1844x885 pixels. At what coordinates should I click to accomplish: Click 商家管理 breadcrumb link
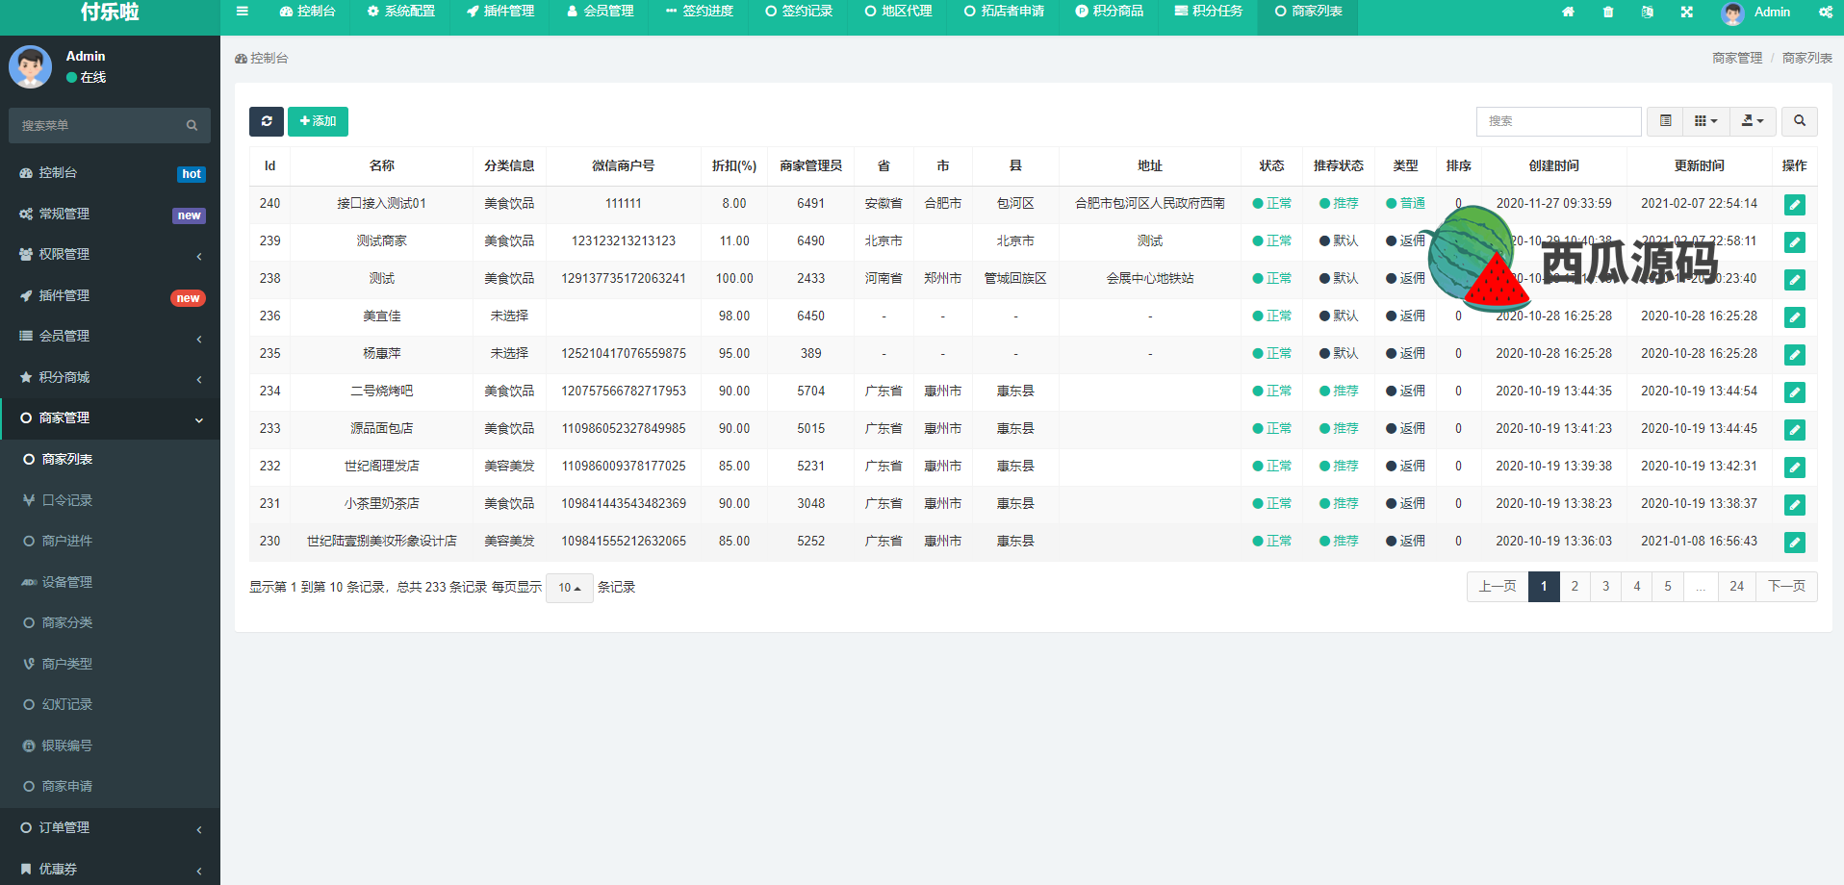(1737, 59)
